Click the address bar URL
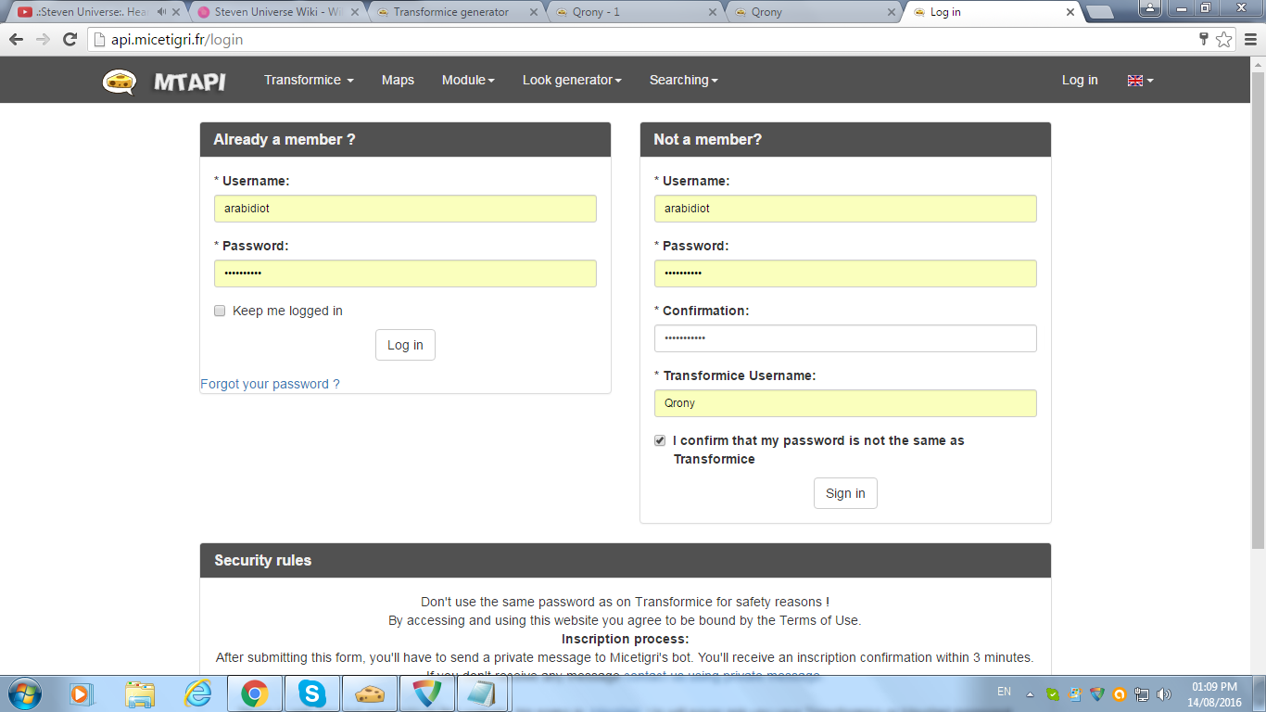This screenshot has height=712, width=1266. point(177,40)
